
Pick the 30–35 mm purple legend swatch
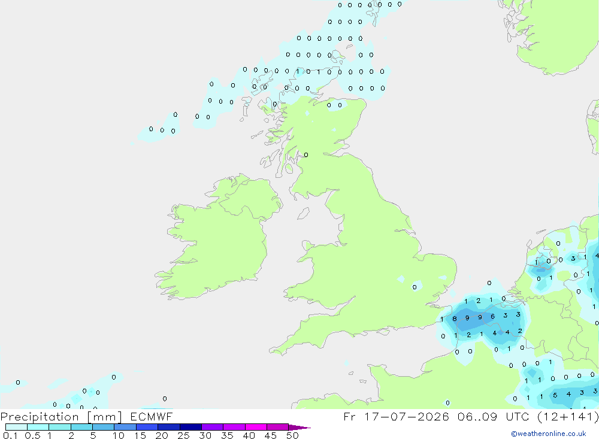tap(213, 427)
